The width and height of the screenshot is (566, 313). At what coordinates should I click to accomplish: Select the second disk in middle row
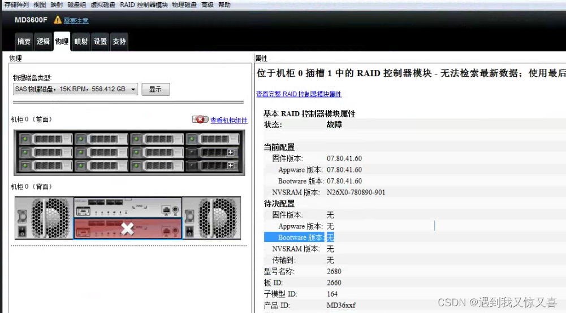(101, 152)
